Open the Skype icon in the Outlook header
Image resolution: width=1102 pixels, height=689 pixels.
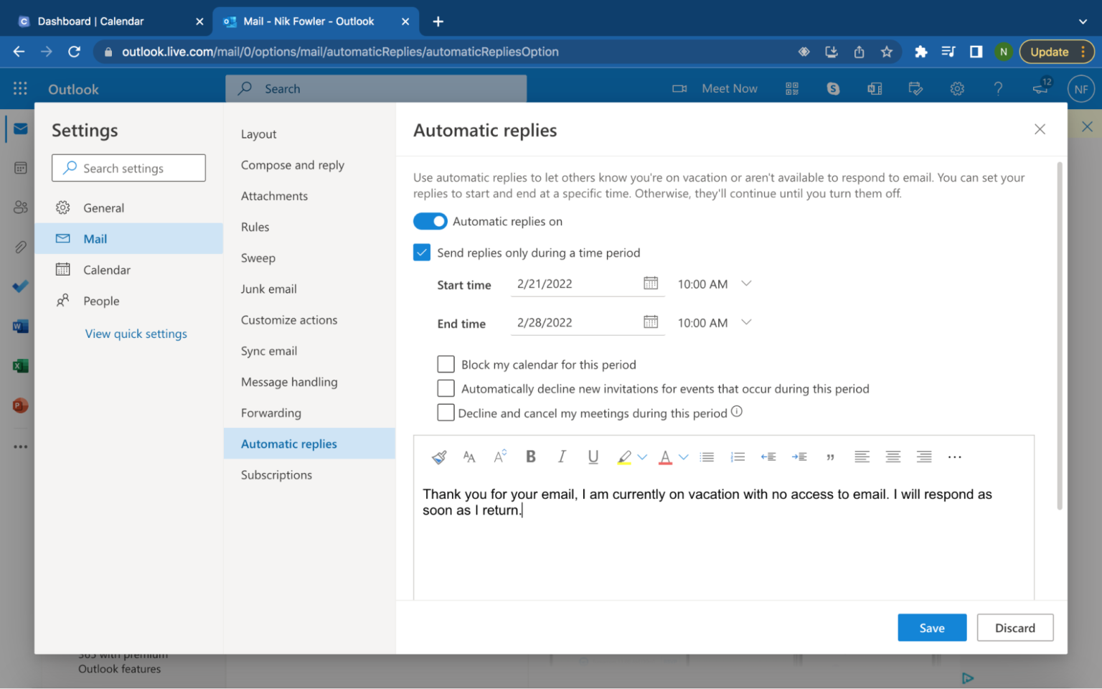833,88
